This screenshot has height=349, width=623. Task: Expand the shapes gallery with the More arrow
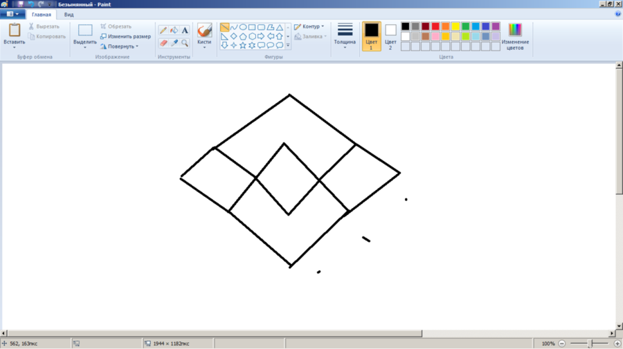[288, 46]
